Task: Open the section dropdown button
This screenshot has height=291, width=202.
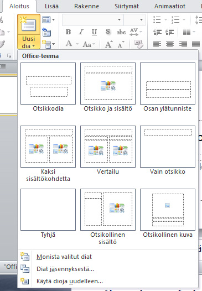Action: point(49,44)
